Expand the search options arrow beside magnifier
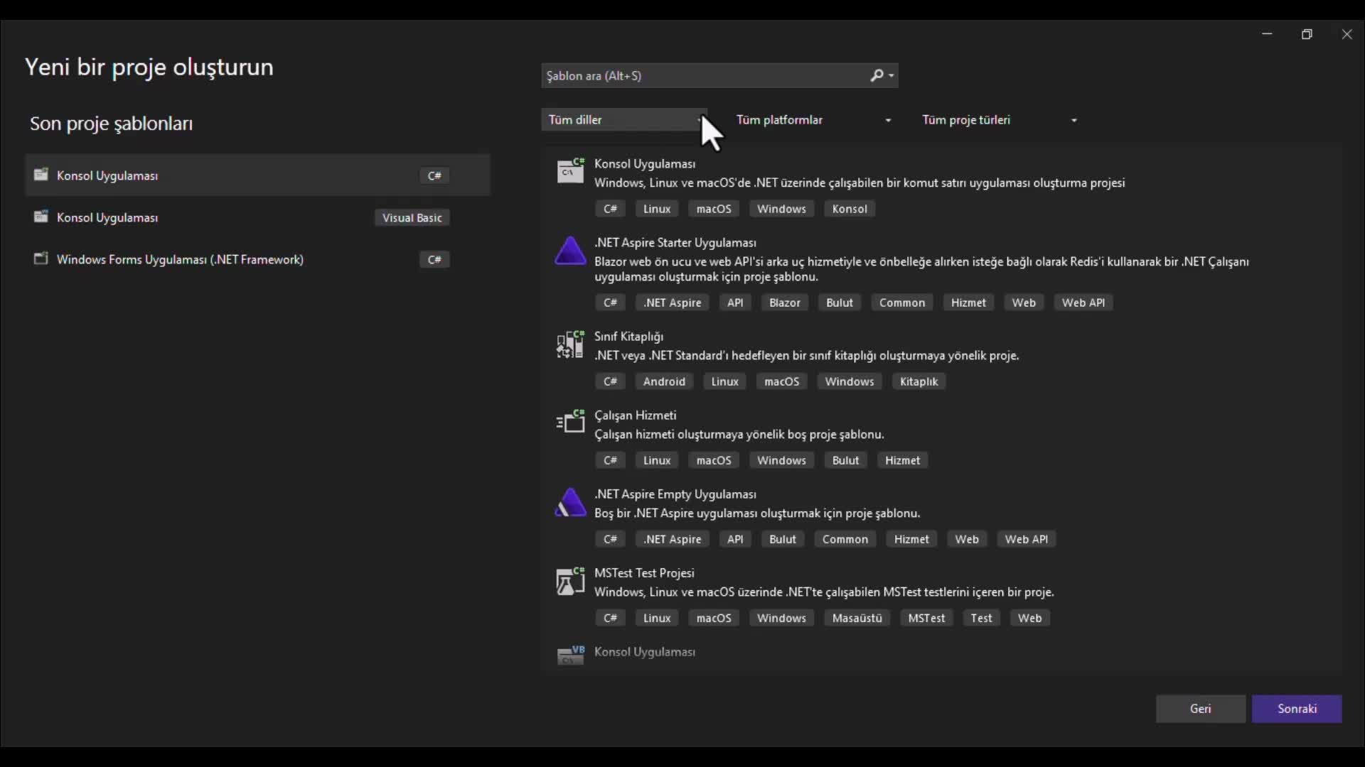This screenshot has height=767, width=1365. [x=892, y=76]
